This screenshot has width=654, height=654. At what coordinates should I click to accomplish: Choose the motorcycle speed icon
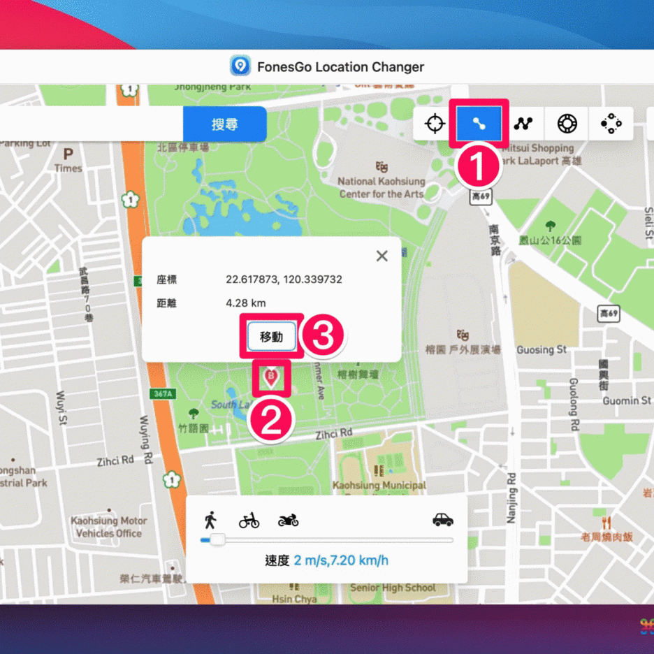(x=288, y=521)
